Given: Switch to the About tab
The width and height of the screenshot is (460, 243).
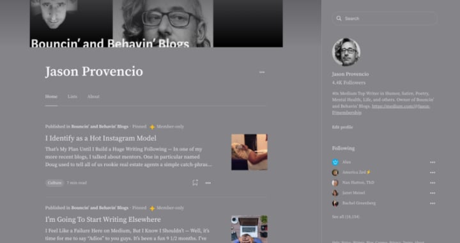Looking at the screenshot, I should tap(93, 97).
